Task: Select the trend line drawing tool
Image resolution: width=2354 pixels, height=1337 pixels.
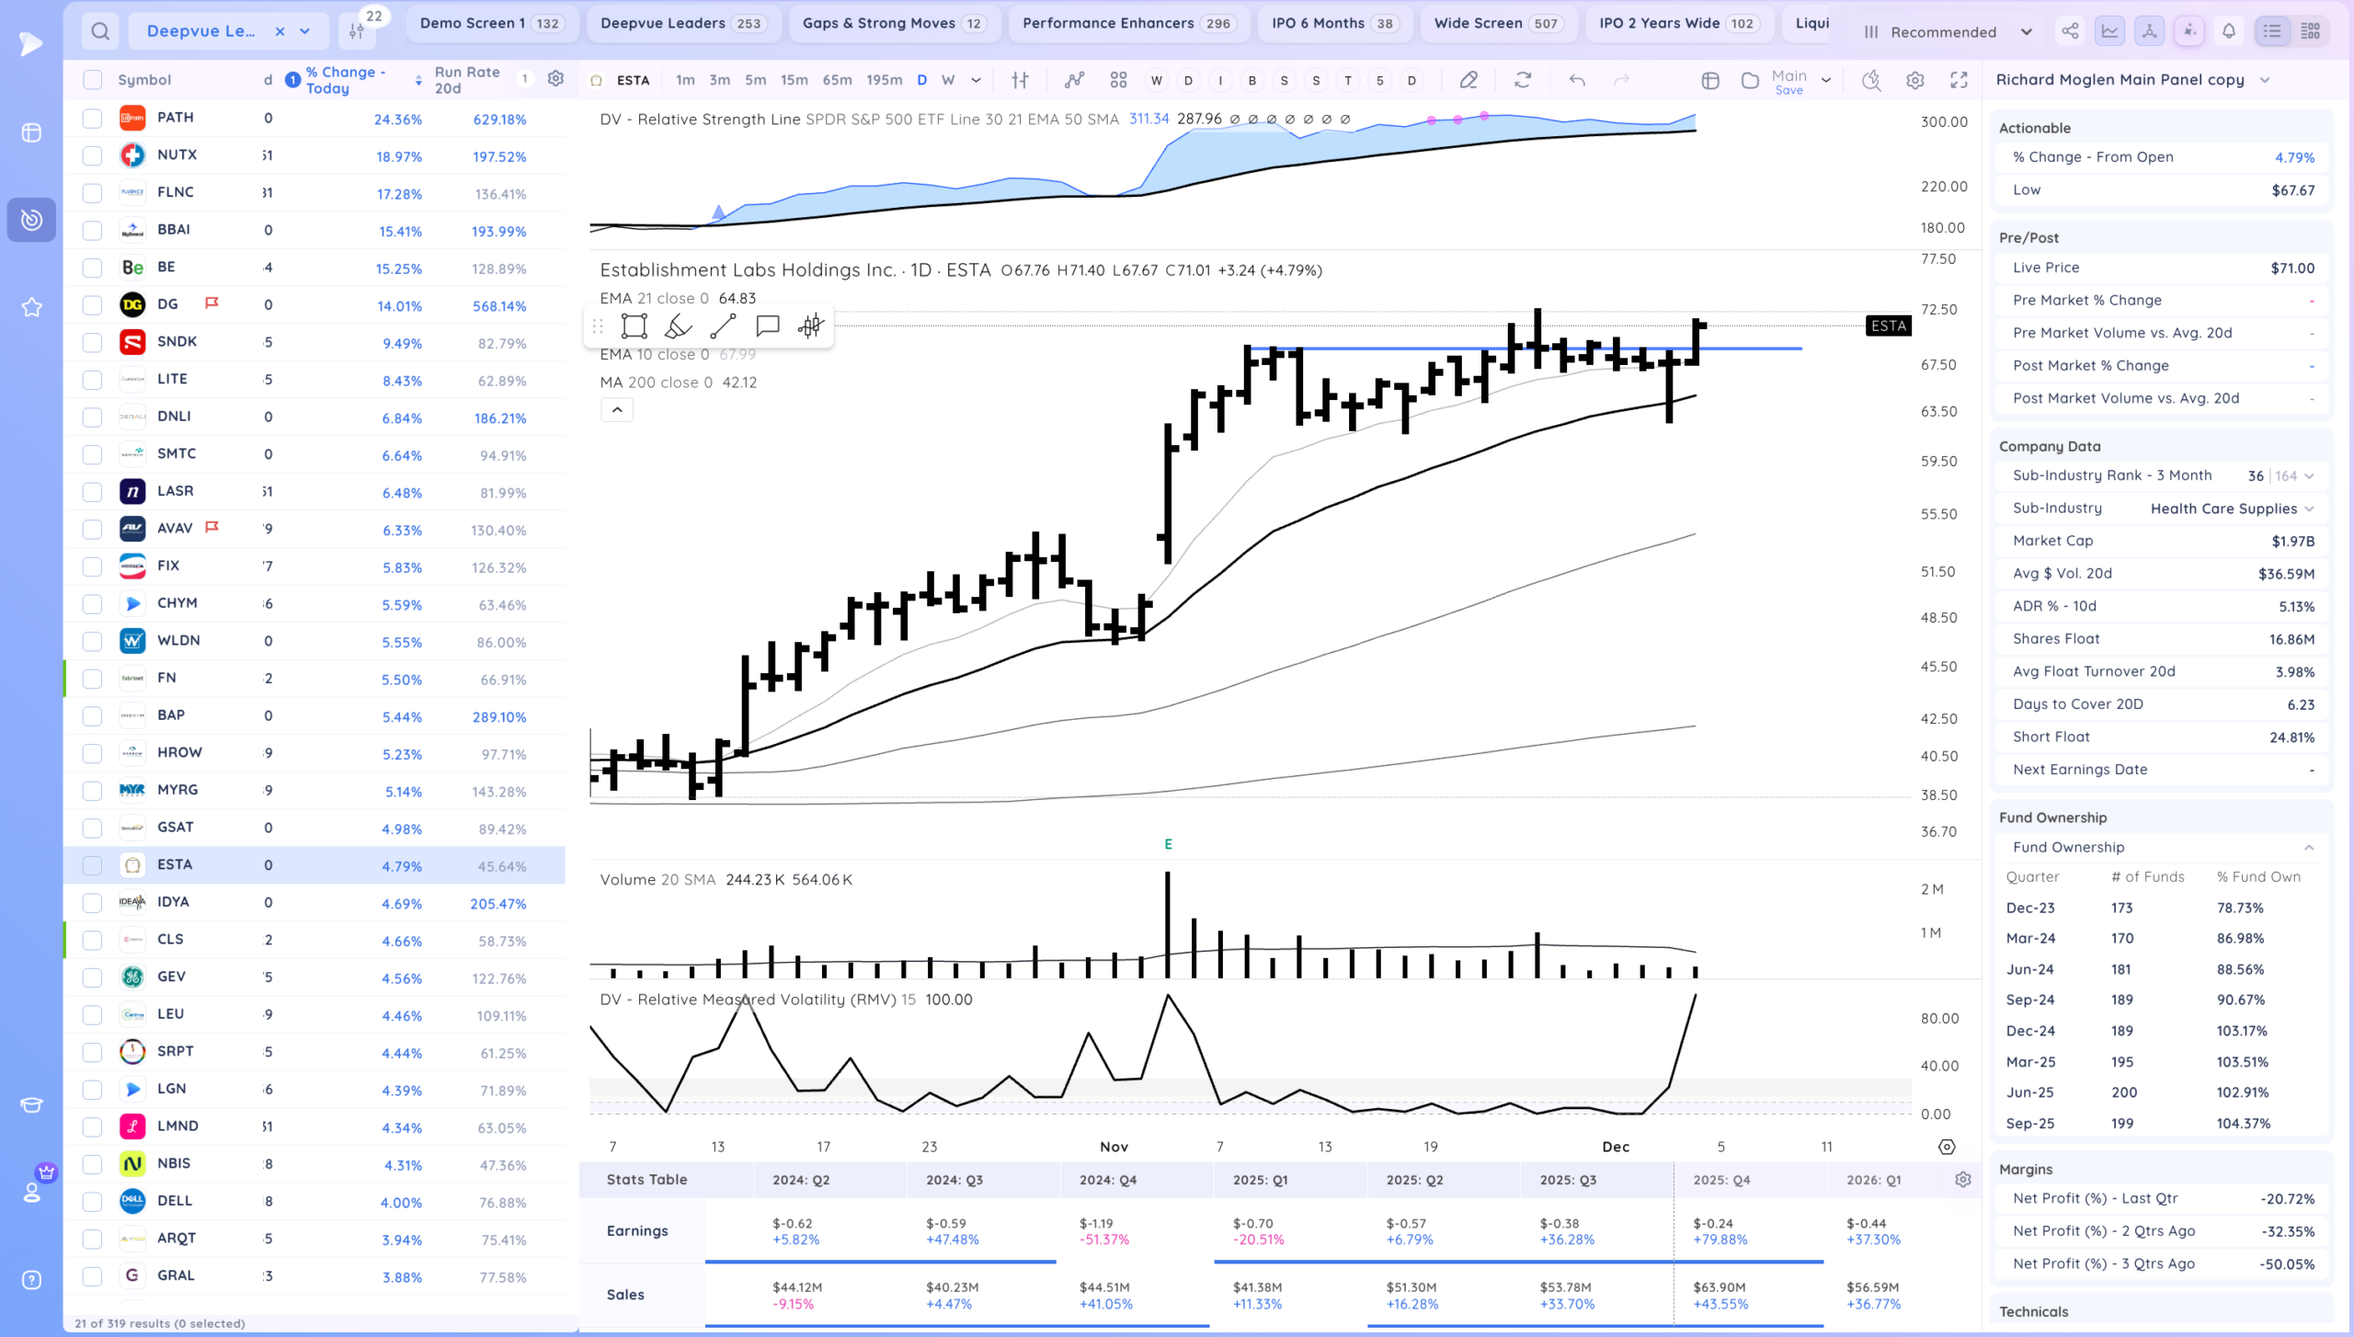Action: [723, 326]
